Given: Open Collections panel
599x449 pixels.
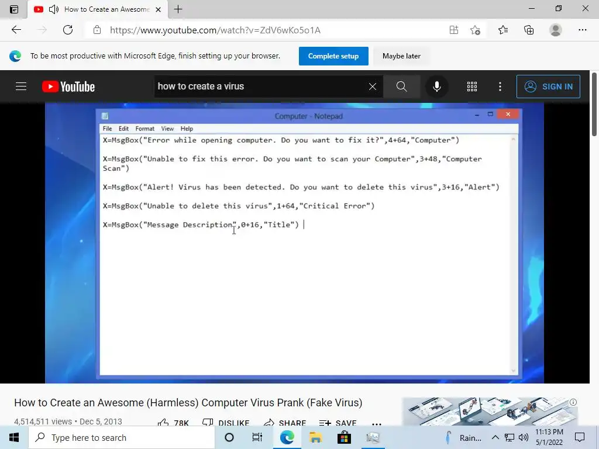Looking at the screenshot, I should click(x=529, y=30).
